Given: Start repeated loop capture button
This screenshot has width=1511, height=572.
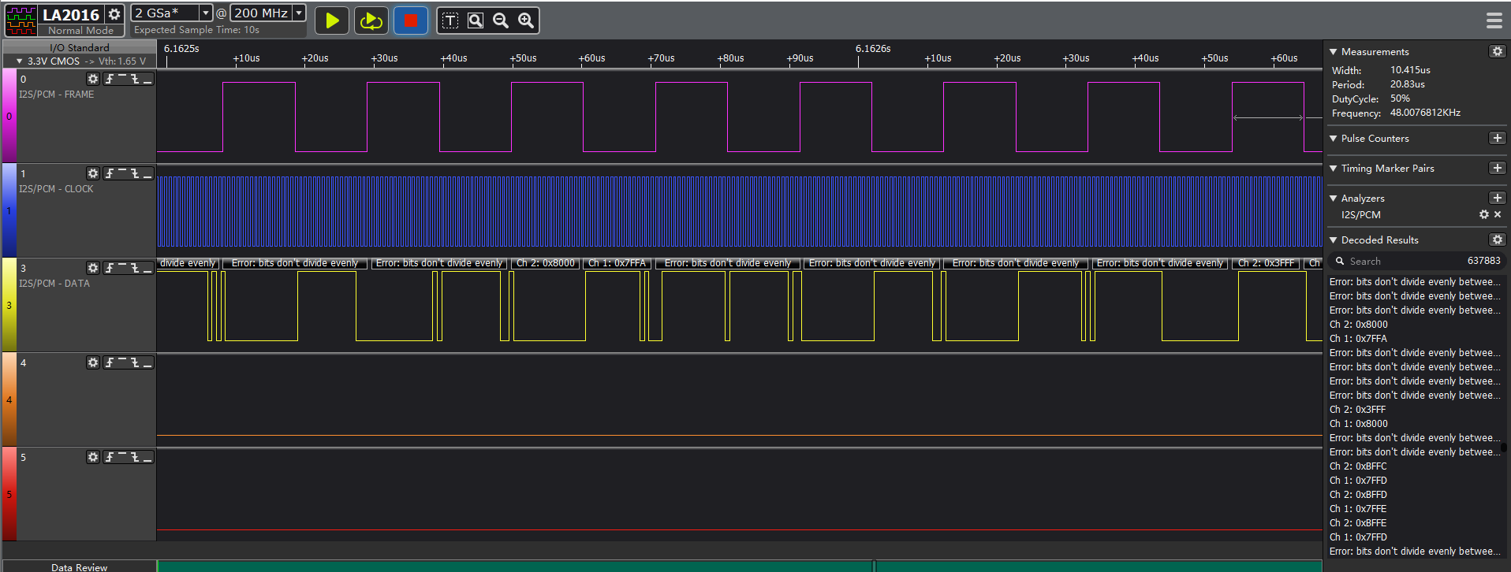Looking at the screenshot, I should pyautogui.click(x=371, y=20).
